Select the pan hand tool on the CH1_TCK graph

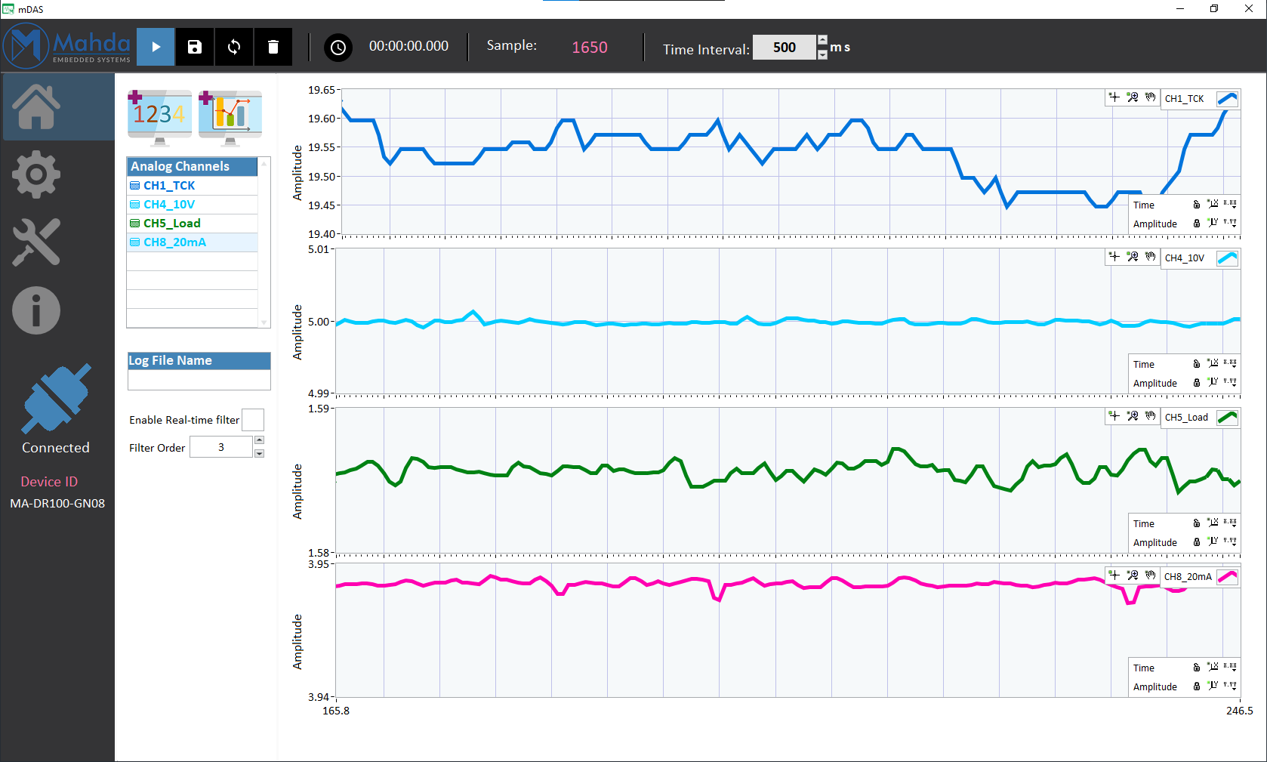(x=1150, y=97)
